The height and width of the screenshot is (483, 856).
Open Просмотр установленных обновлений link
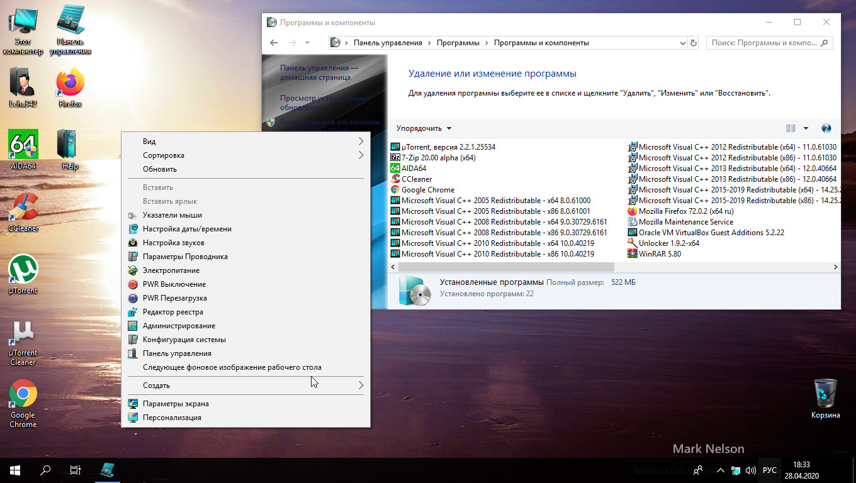click(x=325, y=103)
